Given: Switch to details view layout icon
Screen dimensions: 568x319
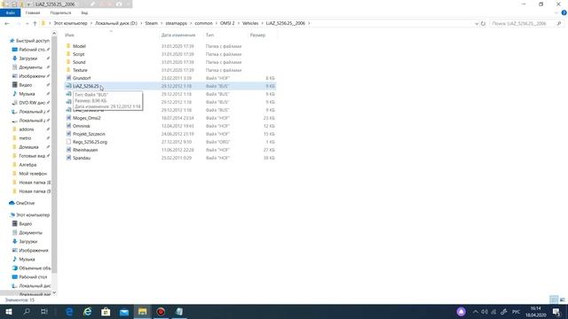Looking at the screenshot, I should [554, 300].
